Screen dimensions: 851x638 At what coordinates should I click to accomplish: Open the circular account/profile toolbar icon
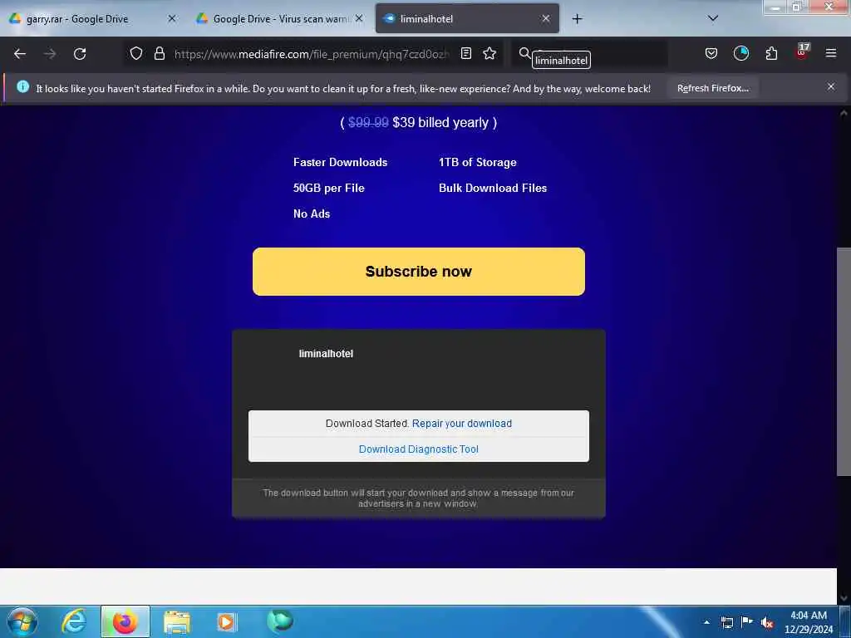click(740, 53)
